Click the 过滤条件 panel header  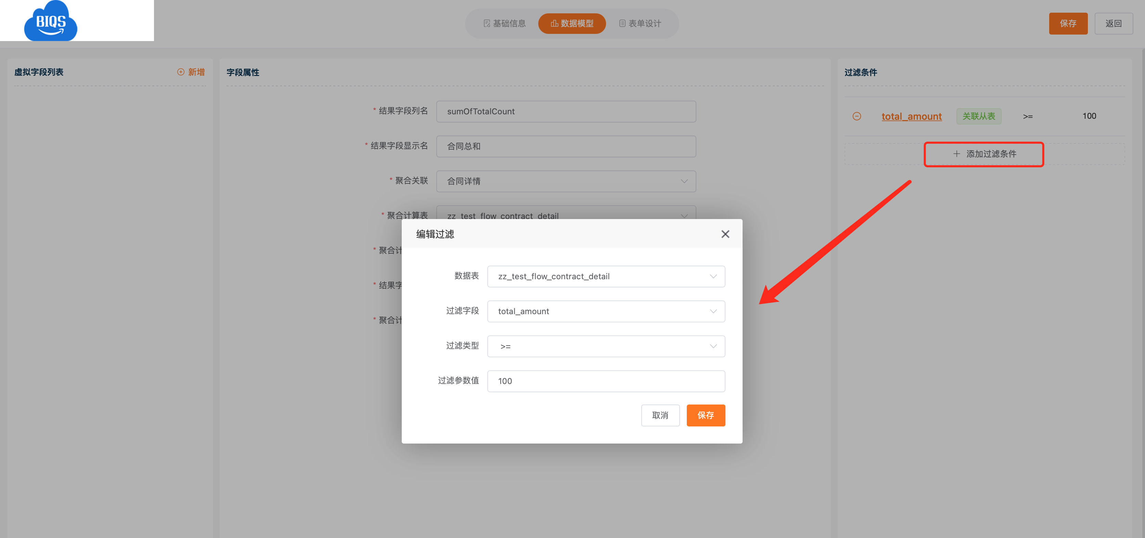pyautogui.click(x=861, y=73)
